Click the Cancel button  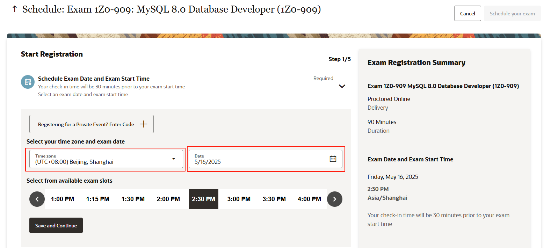(467, 13)
